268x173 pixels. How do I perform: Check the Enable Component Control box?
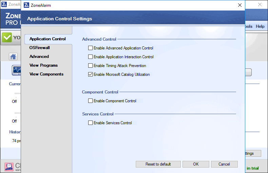pyautogui.click(x=91, y=101)
